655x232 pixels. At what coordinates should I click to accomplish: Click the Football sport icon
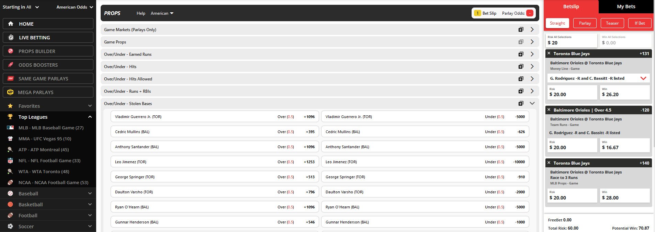tap(10, 216)
